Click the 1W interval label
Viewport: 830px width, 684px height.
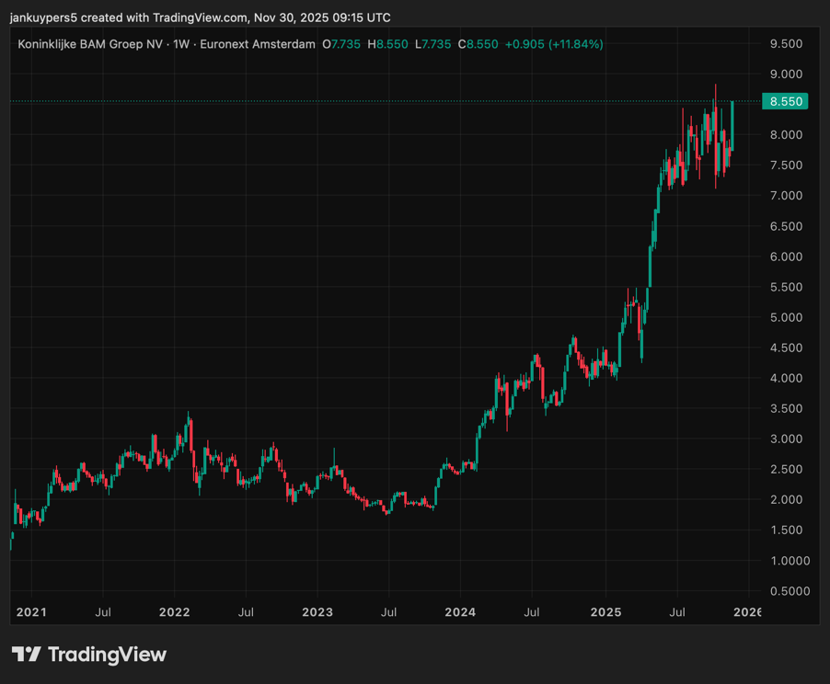click(x=181, y=44)
